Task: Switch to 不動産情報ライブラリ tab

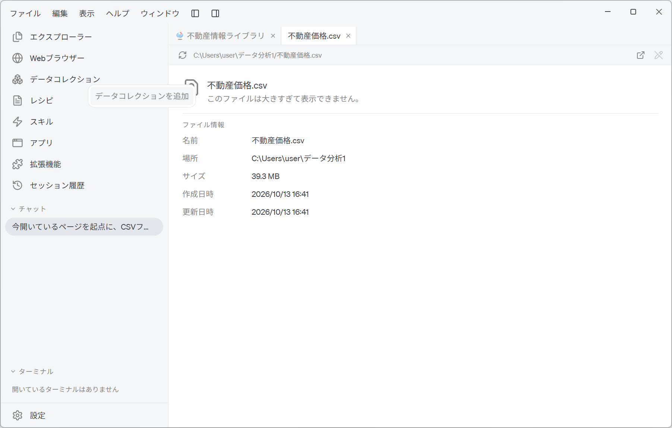Action: [225, 36]
